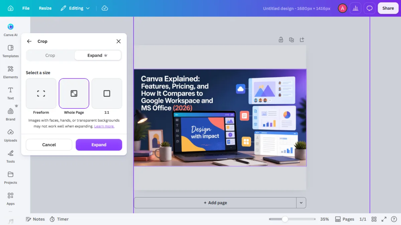Select the Canva Explained image on the canvas
This screenshot has width=401, height=225.
(x=220, y=118)
